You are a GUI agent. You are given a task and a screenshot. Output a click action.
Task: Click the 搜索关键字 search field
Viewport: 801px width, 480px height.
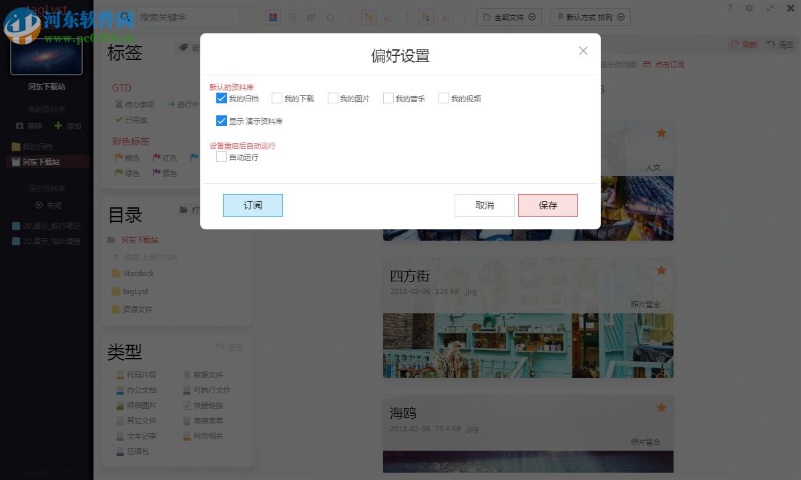(x=187, y=17)
